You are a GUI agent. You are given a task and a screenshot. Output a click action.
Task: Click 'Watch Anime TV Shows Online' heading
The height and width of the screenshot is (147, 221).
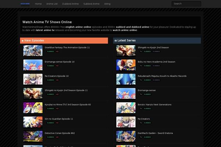pyautogui.click(x=47, y=22)
